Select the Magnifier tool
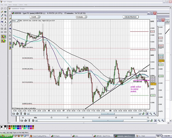Screen dimensions: 172x138 5,15
